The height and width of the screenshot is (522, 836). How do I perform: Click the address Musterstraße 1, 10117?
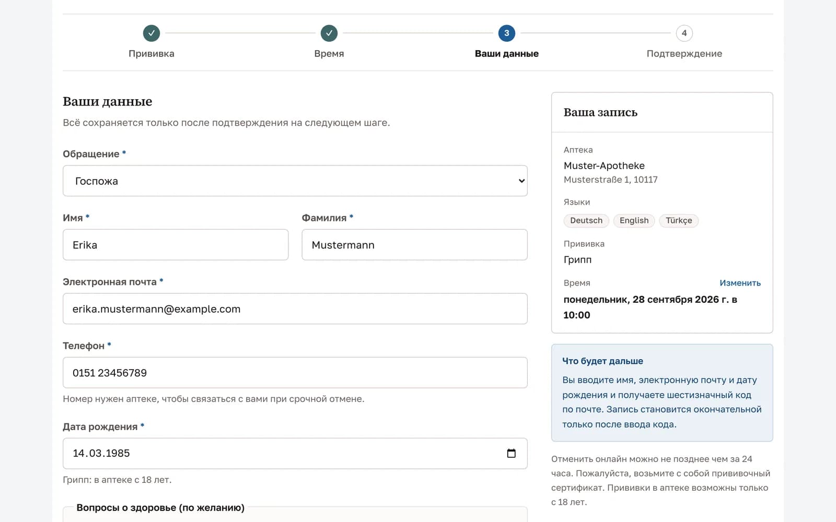point(610,180)
